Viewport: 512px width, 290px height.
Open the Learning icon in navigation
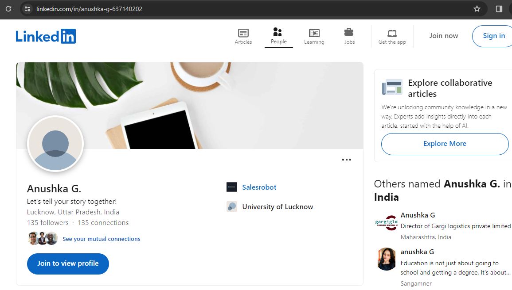pos(314,33)
